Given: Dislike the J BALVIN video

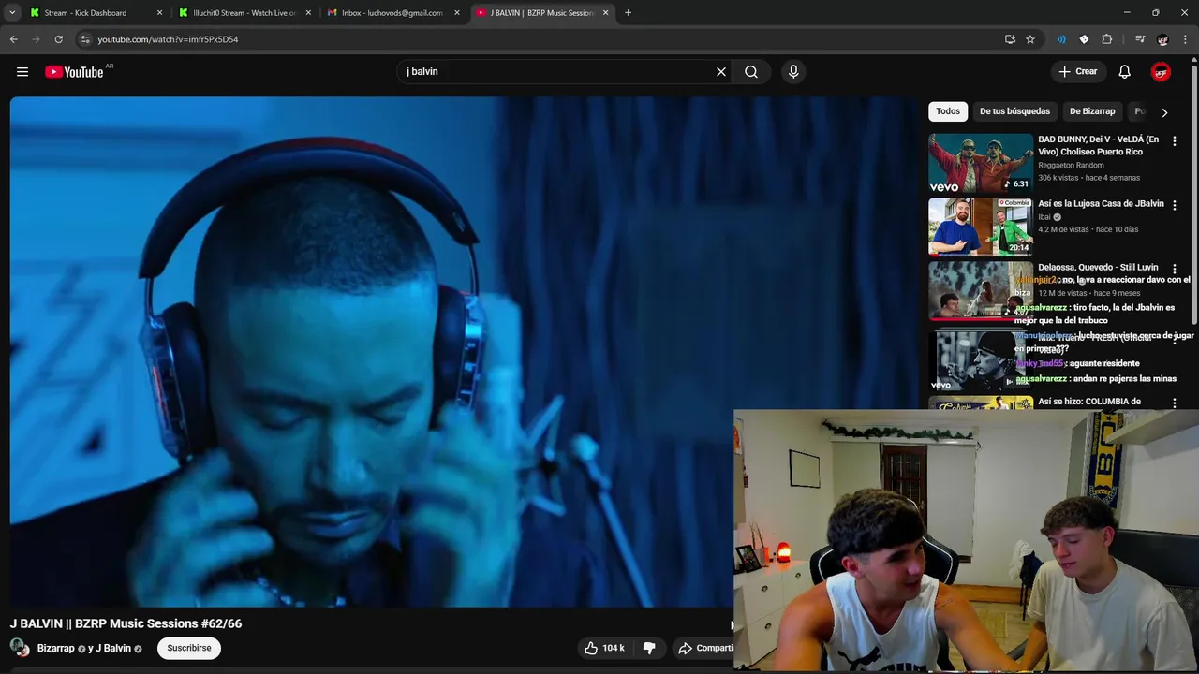Looking at the screenshot, I should pos(649,648).
